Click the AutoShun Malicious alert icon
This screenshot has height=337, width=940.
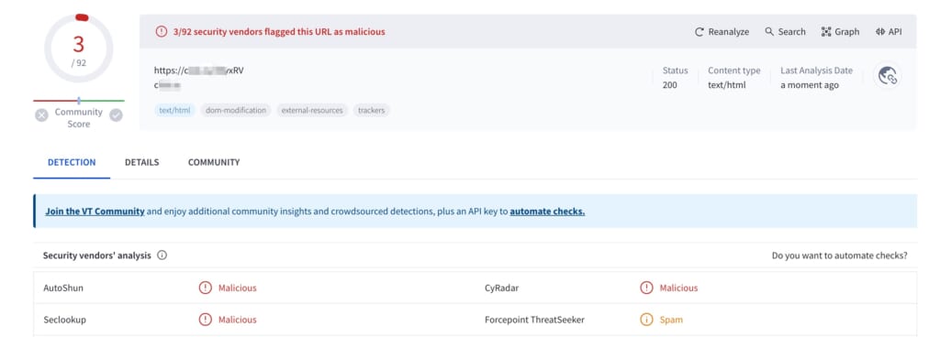205,288
